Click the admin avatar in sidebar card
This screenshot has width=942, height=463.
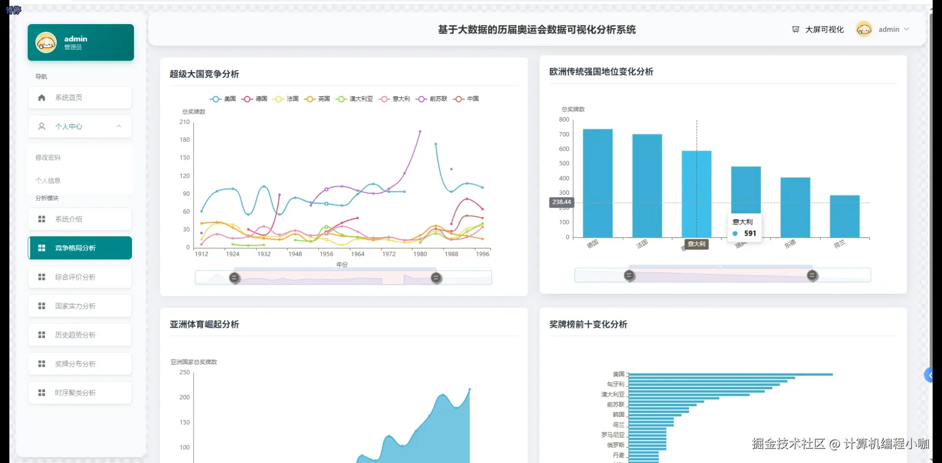click(46, 42)
